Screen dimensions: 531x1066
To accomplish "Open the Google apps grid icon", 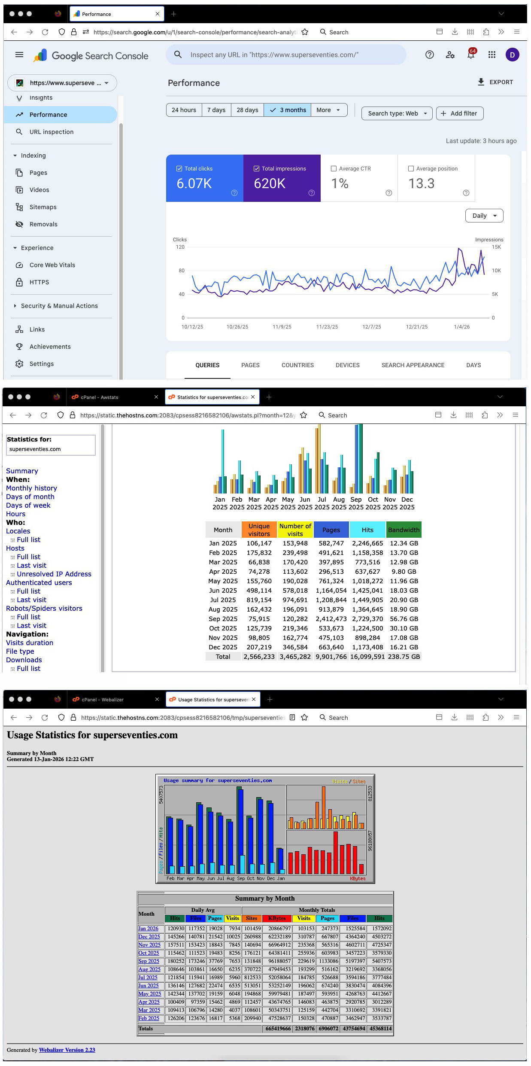I will [x=492, y=55].
